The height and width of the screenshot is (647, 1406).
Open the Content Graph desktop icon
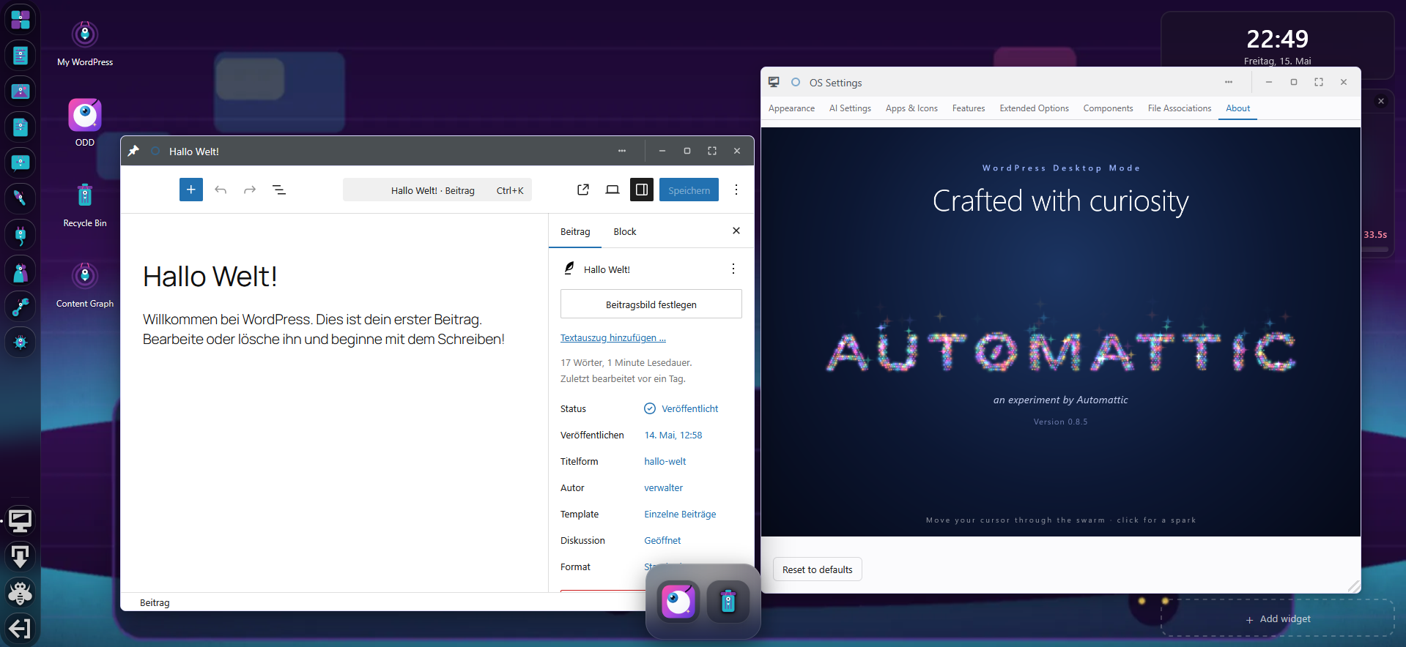click(85, 285)
